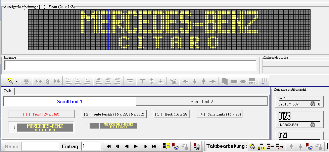Select the [3] Heck (16 x 28) target
The image size is (329, 152).
pos(172,114)
